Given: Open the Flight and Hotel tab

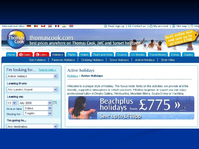Looking at the screenshot, I should (x=103, y=54).
